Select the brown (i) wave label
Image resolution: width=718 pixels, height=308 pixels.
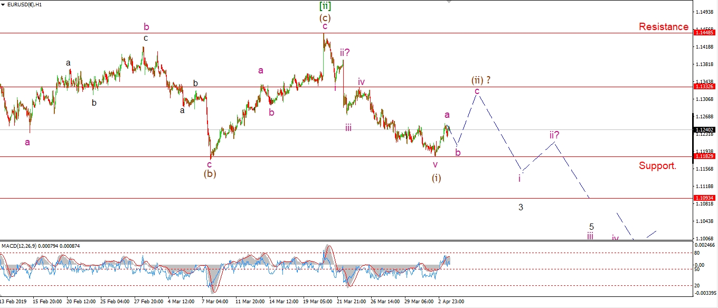tap(436, 178)
